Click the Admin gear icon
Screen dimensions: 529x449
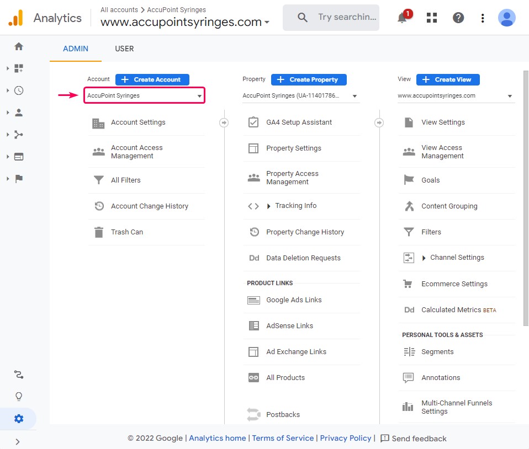(x=19, y=419)
